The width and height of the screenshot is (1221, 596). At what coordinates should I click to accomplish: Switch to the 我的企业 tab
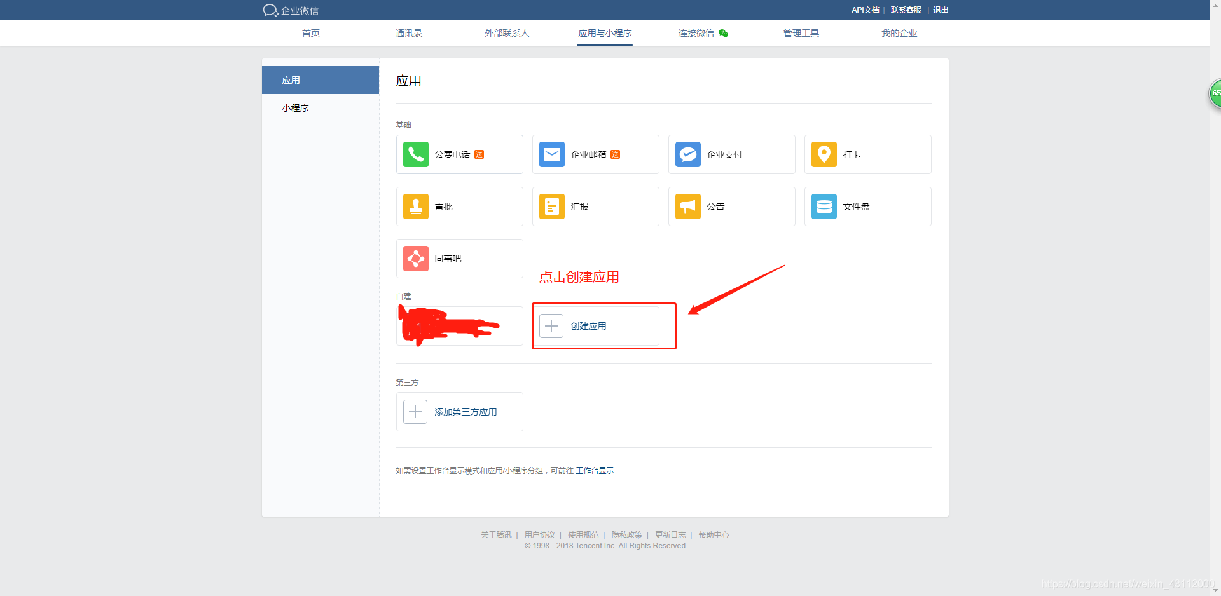(899, 33)
